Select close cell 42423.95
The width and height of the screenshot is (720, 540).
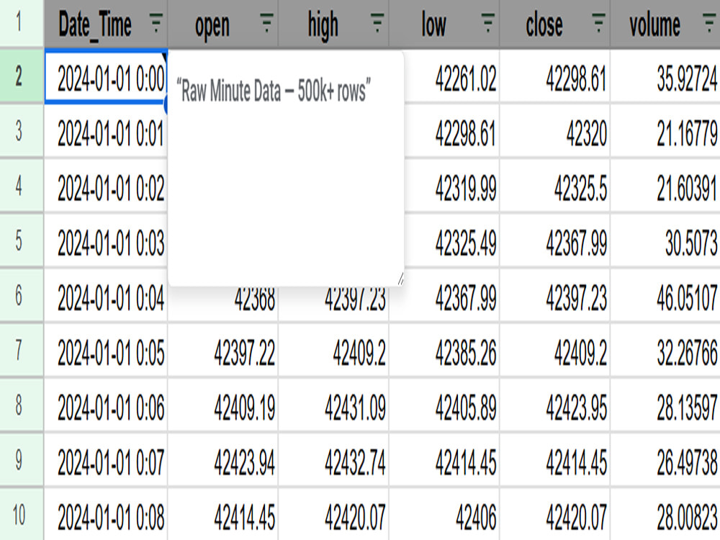click(x=555, y=405)
